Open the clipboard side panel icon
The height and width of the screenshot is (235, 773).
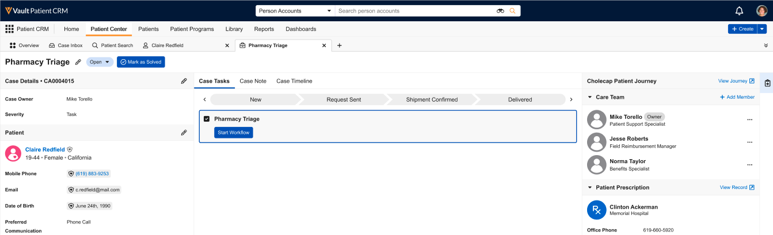click(767, 83)
